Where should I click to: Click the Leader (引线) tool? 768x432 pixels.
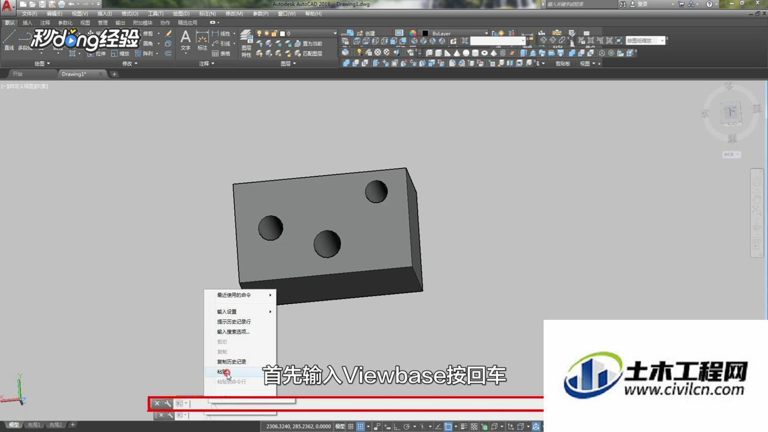(221, 43)
